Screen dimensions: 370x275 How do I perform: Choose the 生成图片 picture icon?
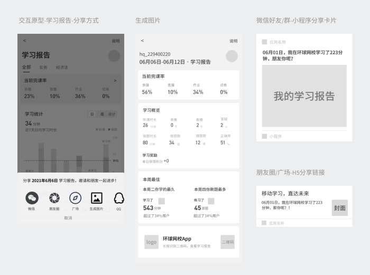97,198
